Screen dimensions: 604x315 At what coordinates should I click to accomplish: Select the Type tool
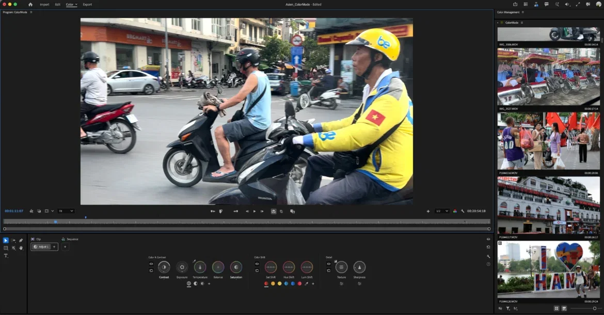tap(6, 256)
